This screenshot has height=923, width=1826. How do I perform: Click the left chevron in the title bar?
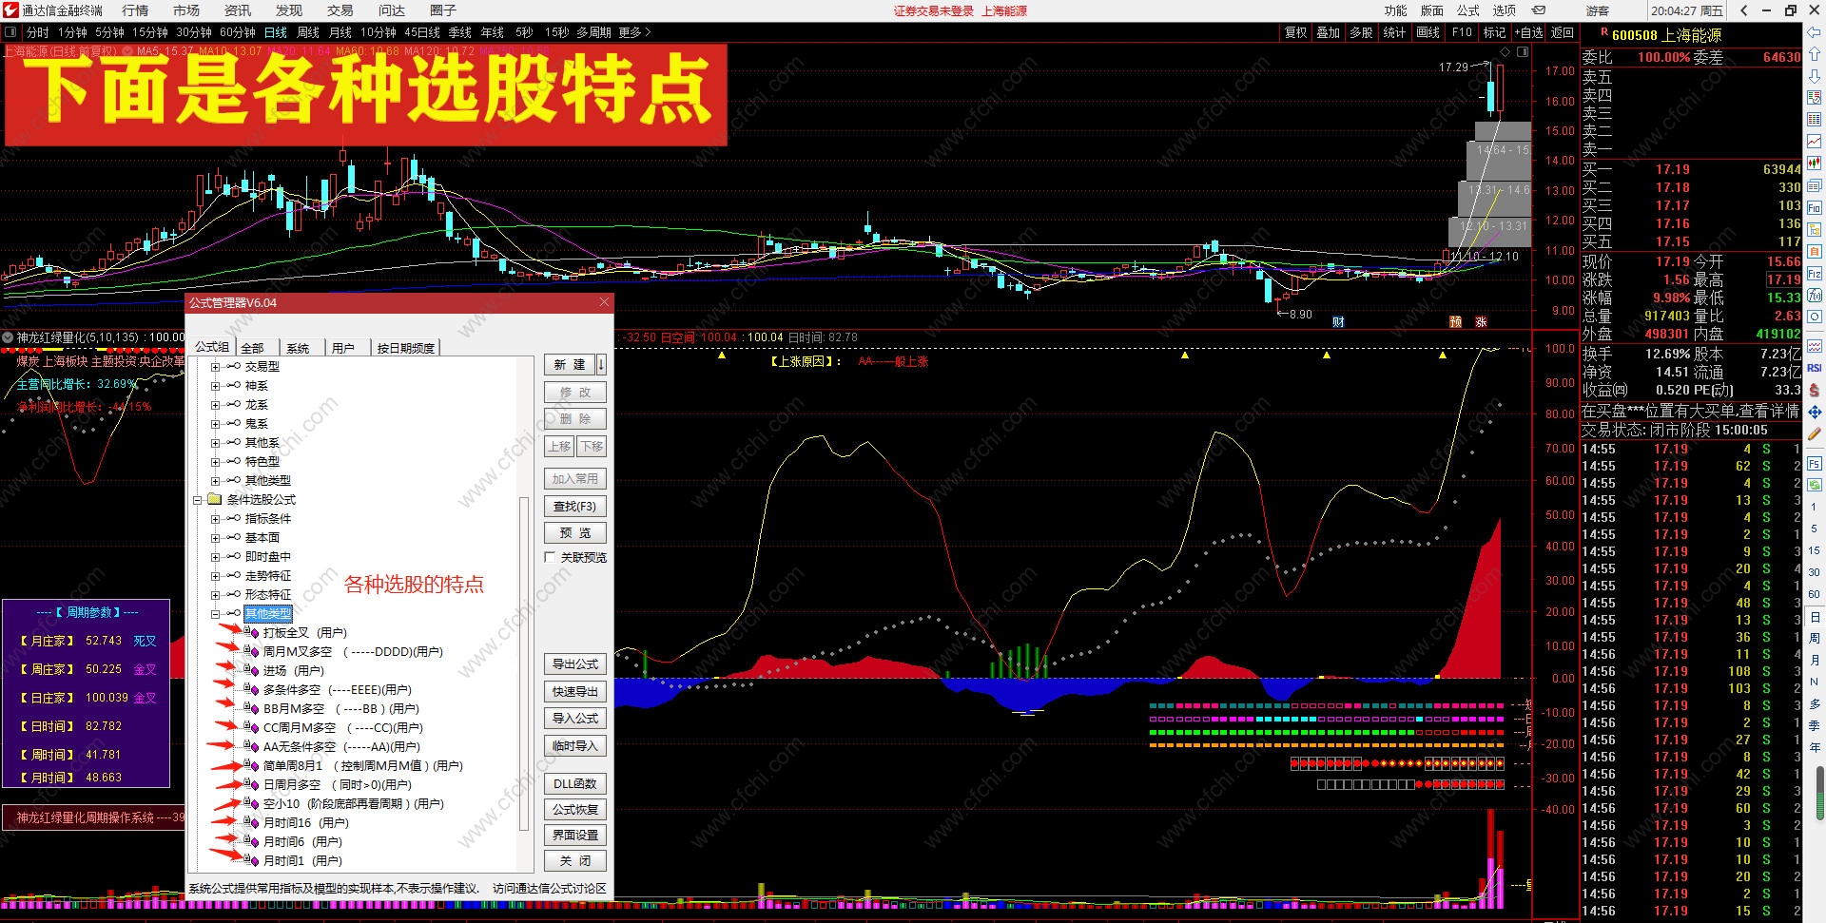[x=1744, y=10]
